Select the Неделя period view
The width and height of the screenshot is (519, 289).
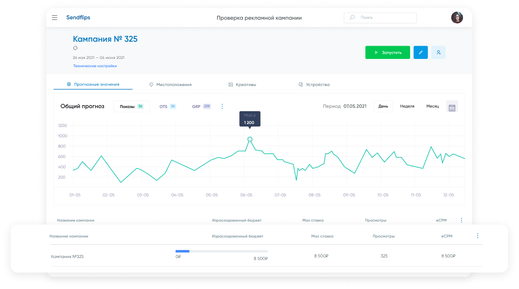pyautogui.click(x=407, y=107)
